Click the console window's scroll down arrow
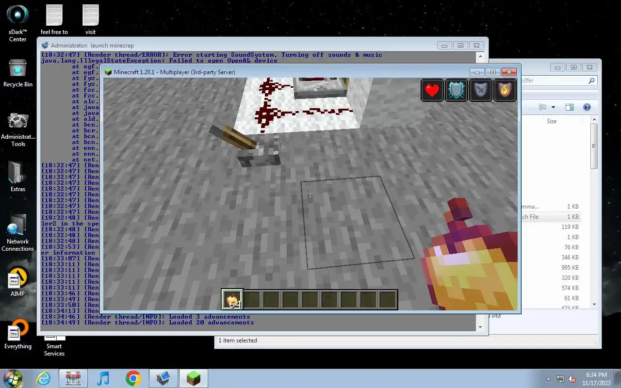 click(x=480, y=327)
